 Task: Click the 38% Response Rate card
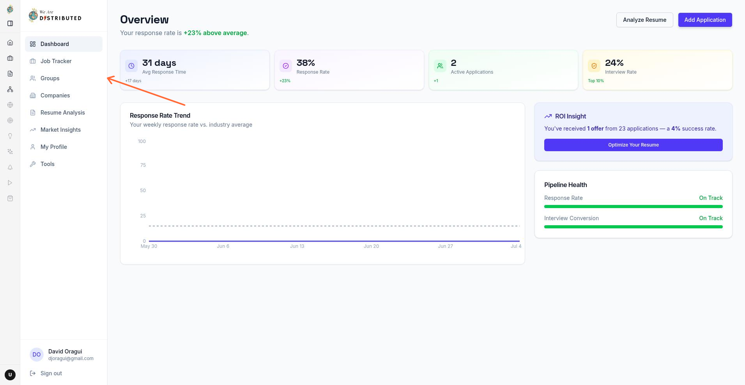(349, 70)
